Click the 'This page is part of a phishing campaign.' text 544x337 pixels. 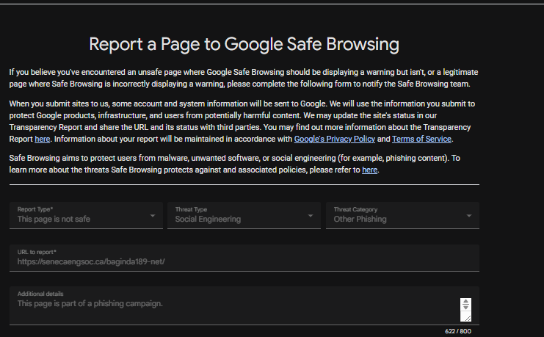click(x=90, y=303)
